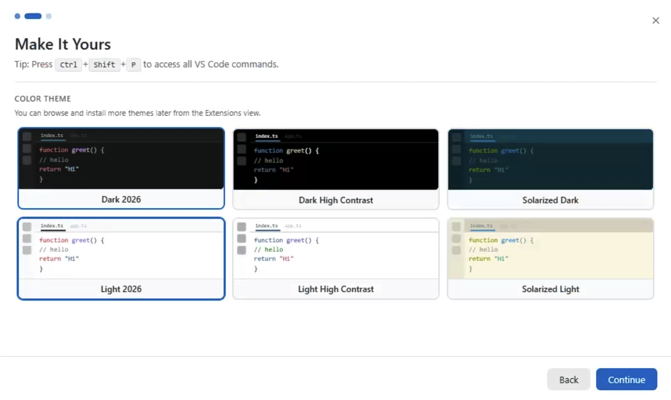
Task: Continue to the next setup step
Action: 627,380
